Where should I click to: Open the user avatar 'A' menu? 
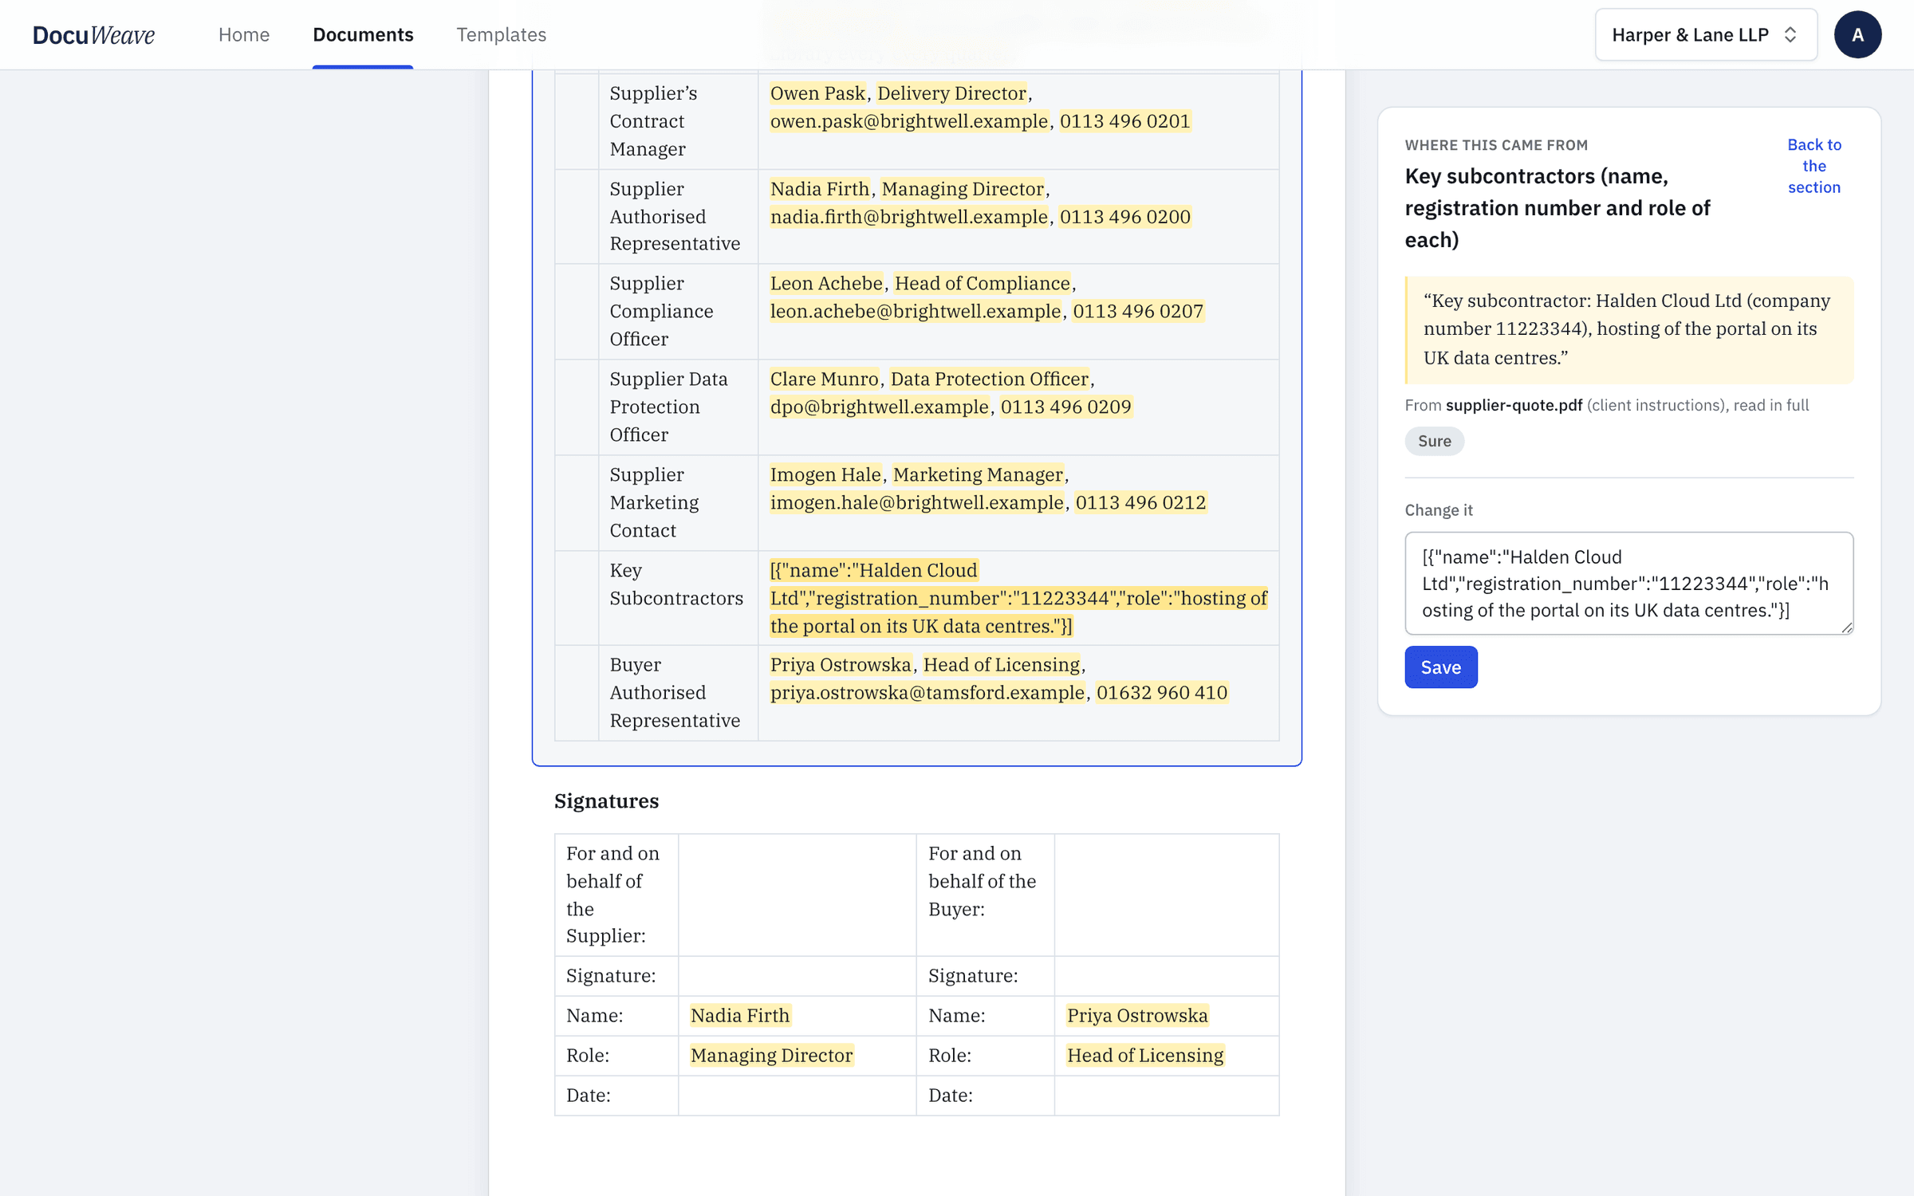pos(1857,34)
